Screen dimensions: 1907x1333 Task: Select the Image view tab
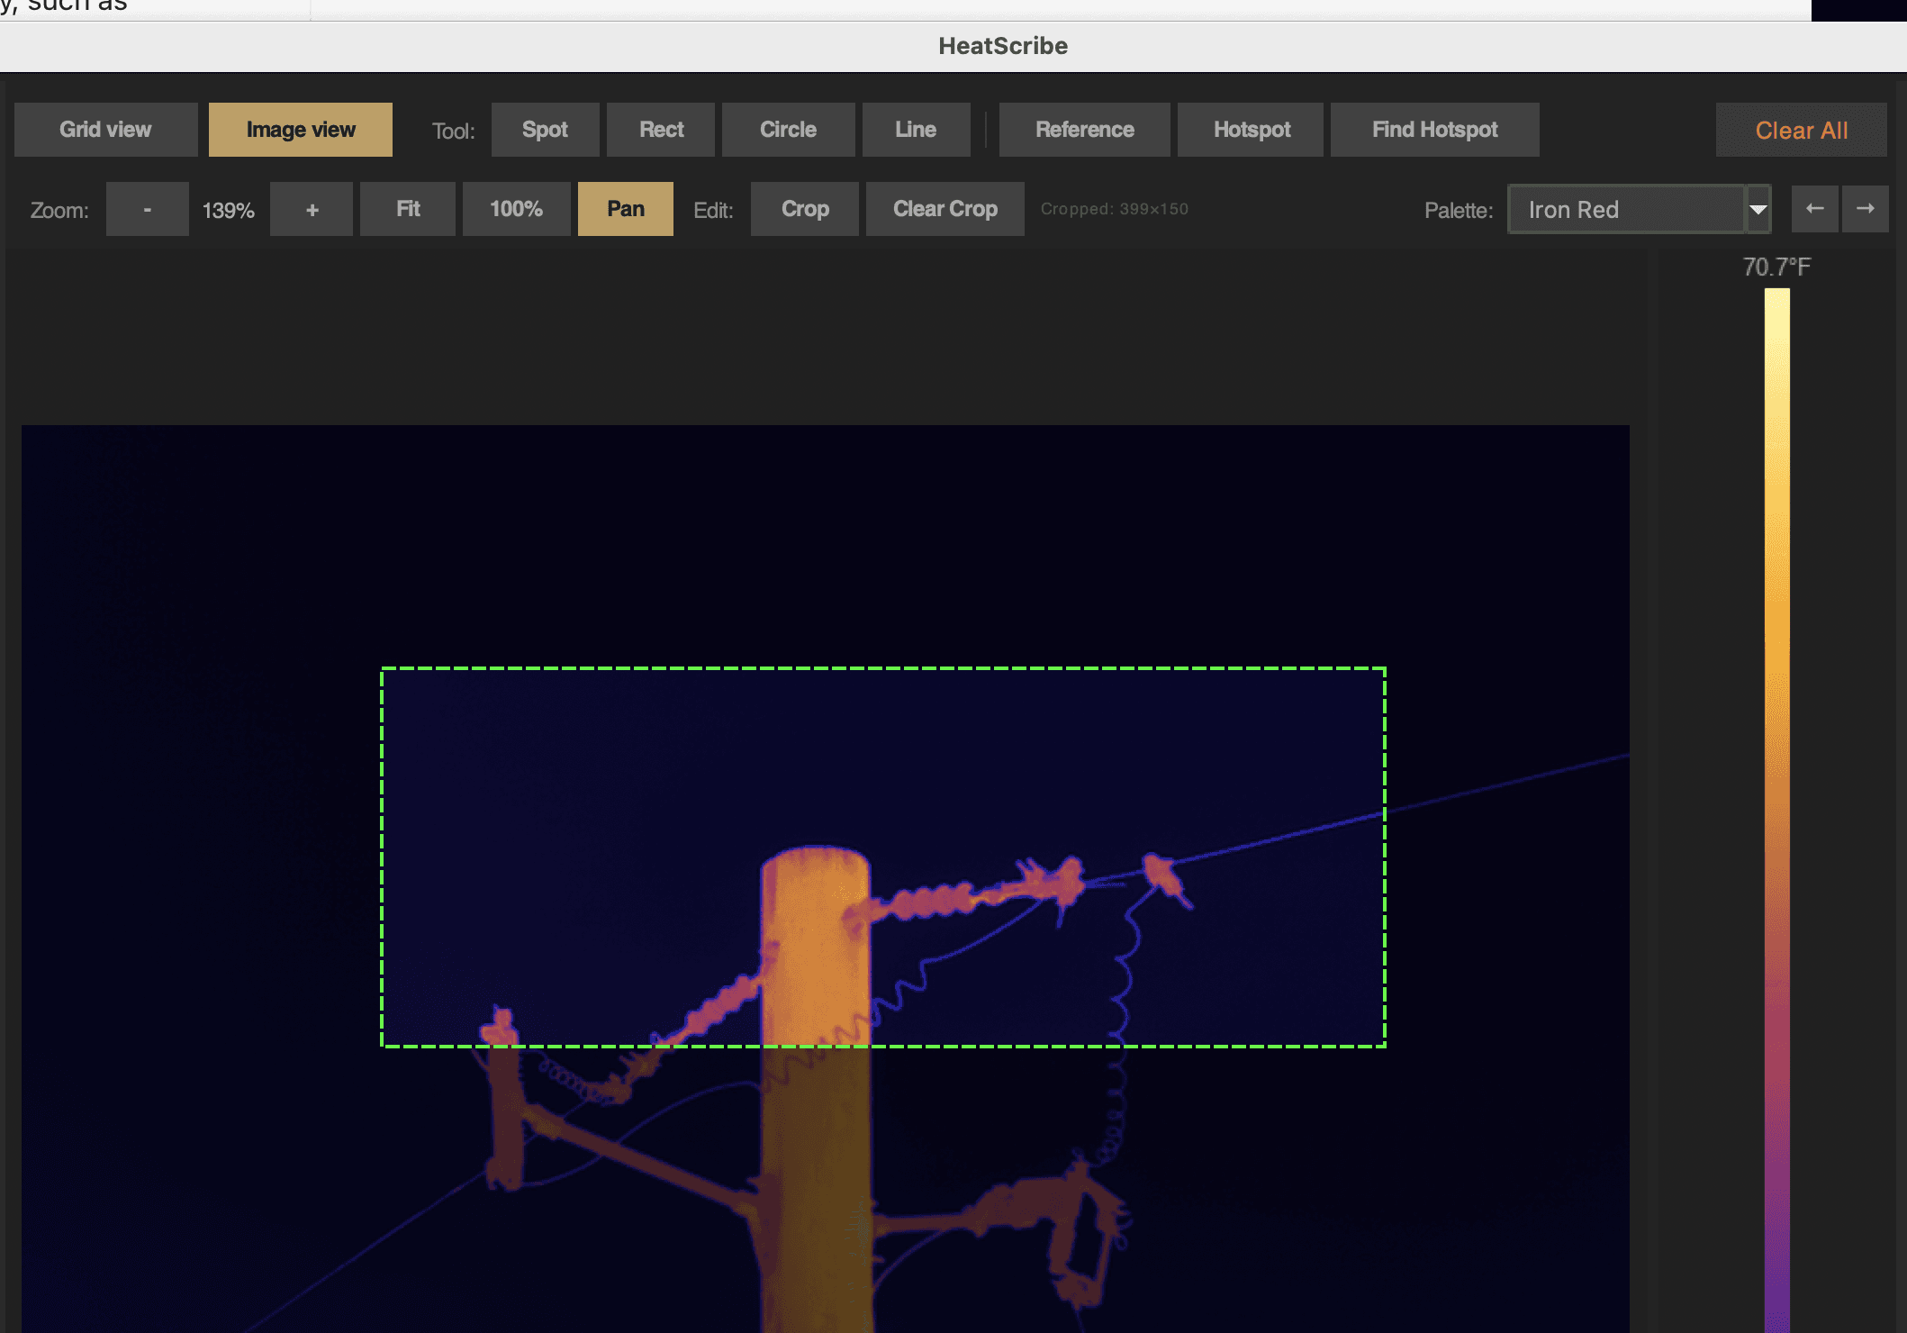(301, 130)
